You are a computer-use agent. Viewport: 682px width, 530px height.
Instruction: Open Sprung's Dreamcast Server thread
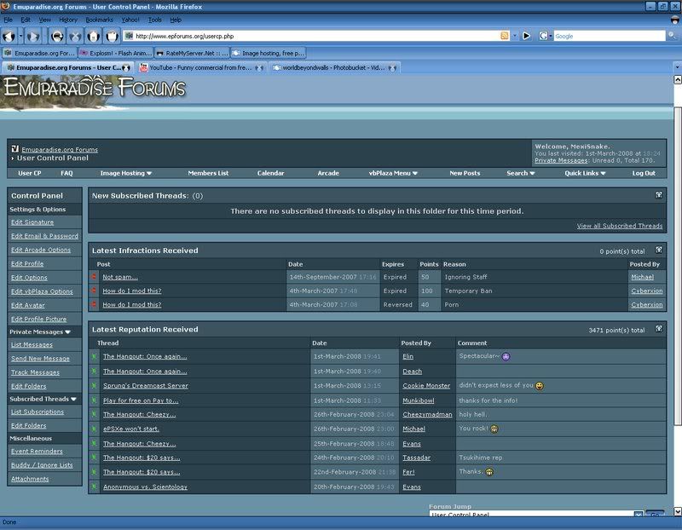click(146, 386)
